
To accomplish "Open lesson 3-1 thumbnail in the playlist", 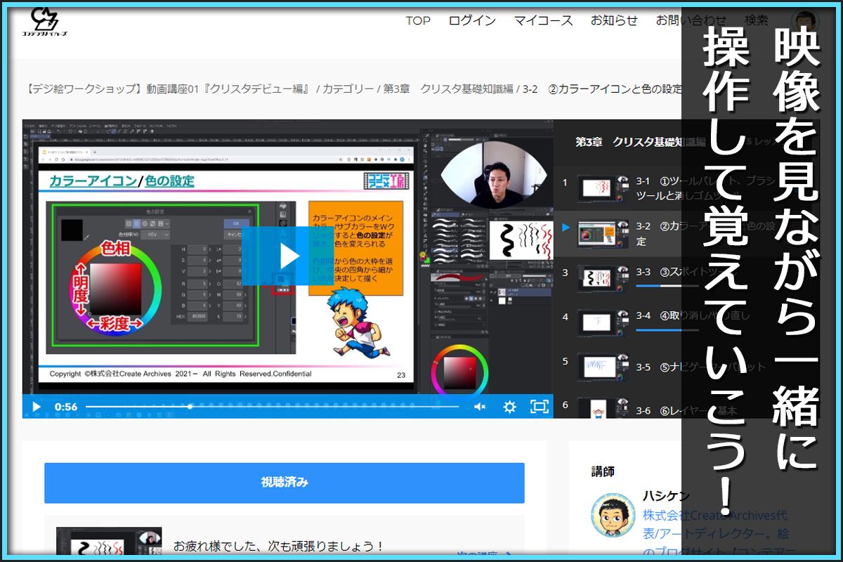I will (x=603, y=188).
